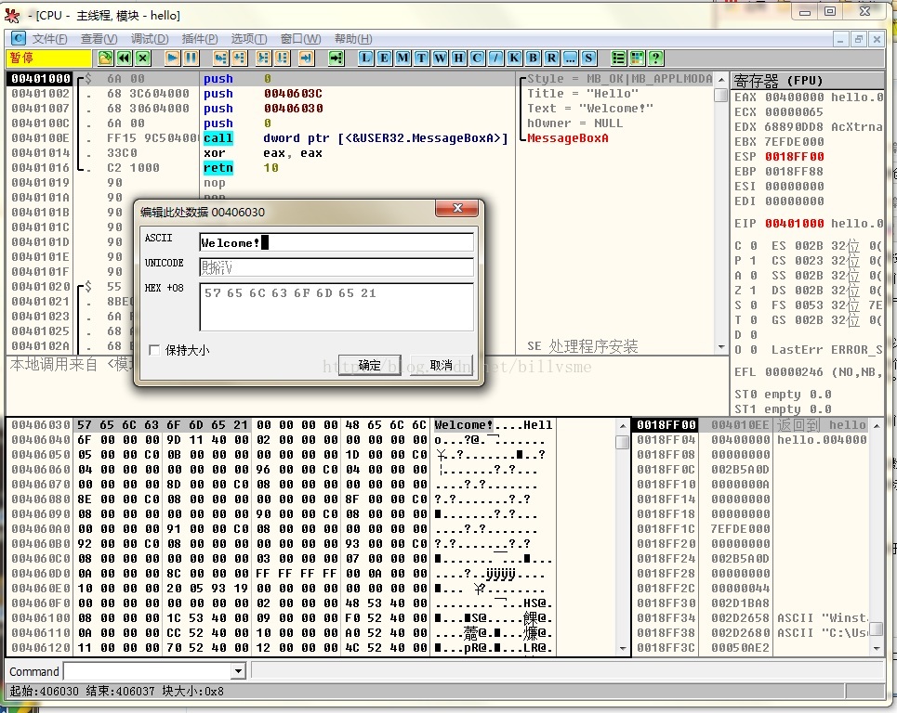Screen dimensions: 897x713
Task: Click the Trace into toolbar icon
Action: tap(263, 58)
